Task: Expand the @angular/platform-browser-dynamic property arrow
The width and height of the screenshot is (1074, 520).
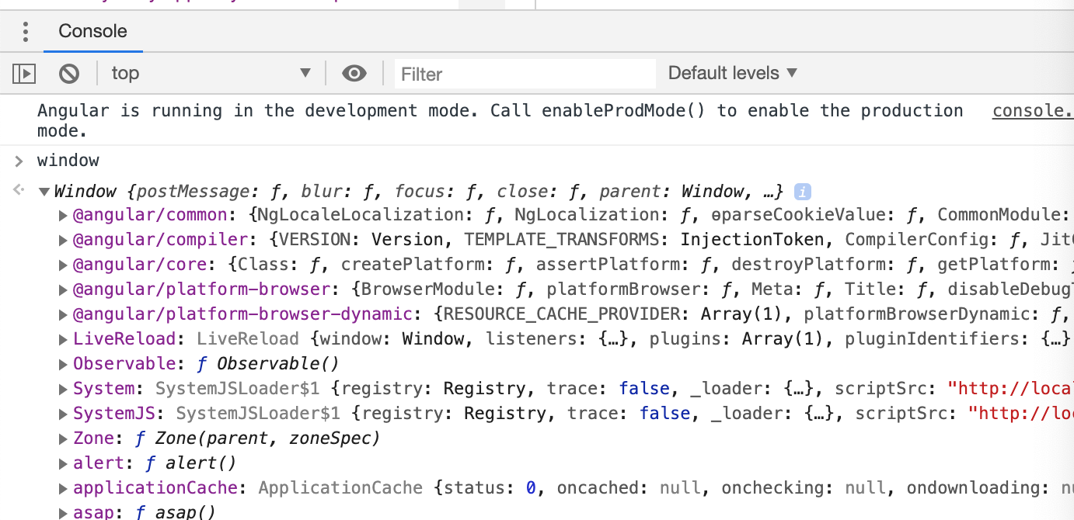Action: [64, 314]
